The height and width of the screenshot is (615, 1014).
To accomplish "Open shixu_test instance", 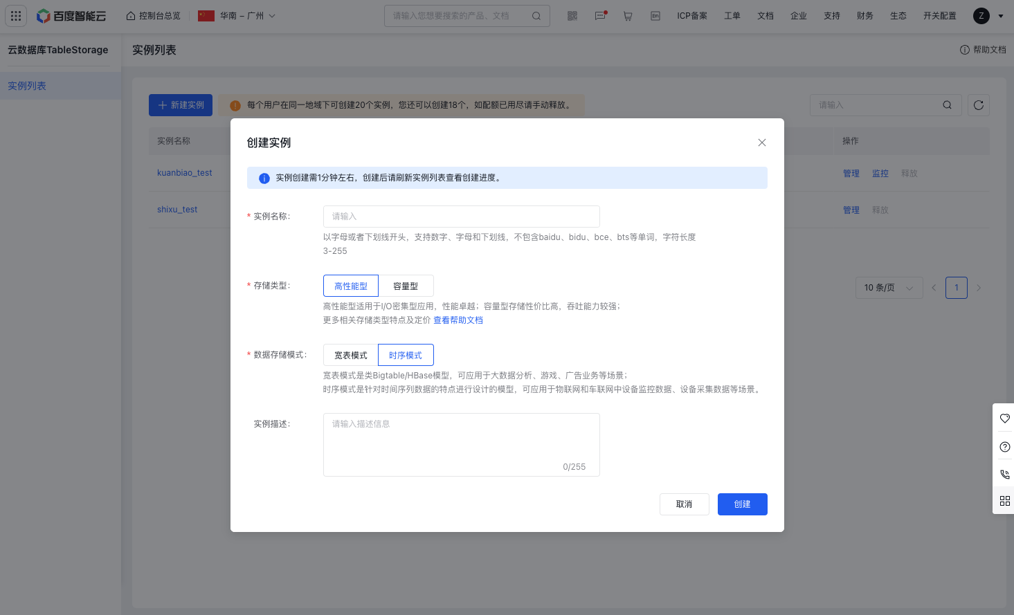I will (177, 210).
